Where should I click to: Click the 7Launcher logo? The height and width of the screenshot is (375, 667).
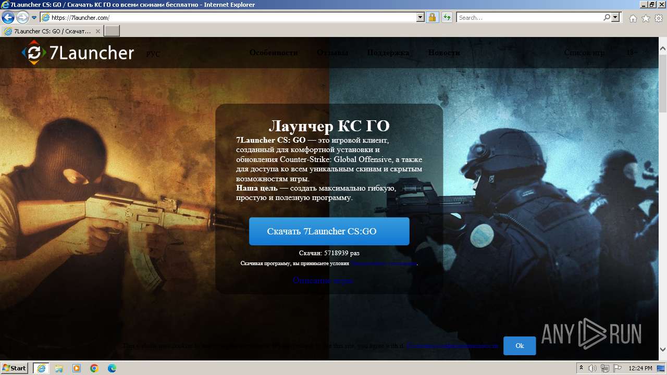point(78,53)
